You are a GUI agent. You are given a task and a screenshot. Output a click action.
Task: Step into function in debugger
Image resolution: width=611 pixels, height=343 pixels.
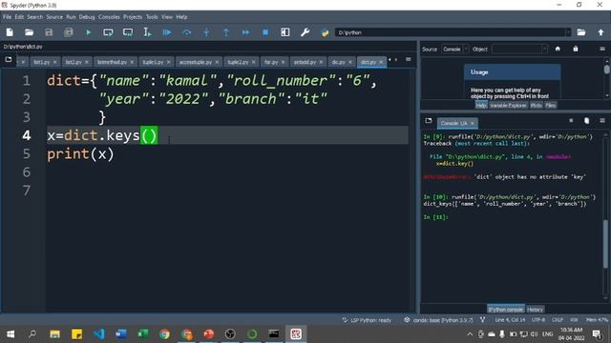206,32
